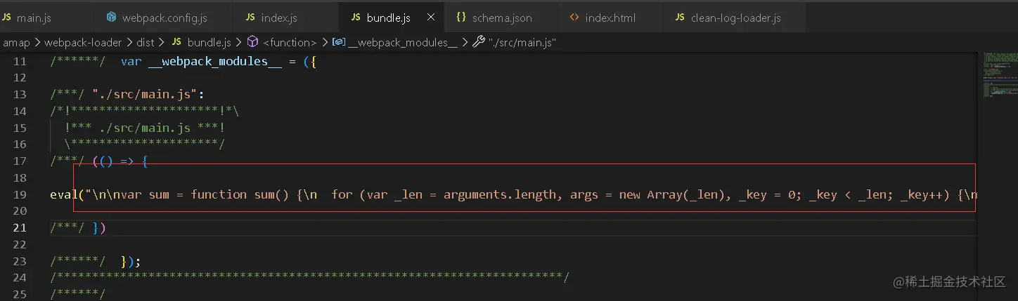Image resolution: width=1018 pixels, height=301 pixels.
Task: Click the "!*** ./src/main.js ***!" comment on line 15
Action: [145, 128]
